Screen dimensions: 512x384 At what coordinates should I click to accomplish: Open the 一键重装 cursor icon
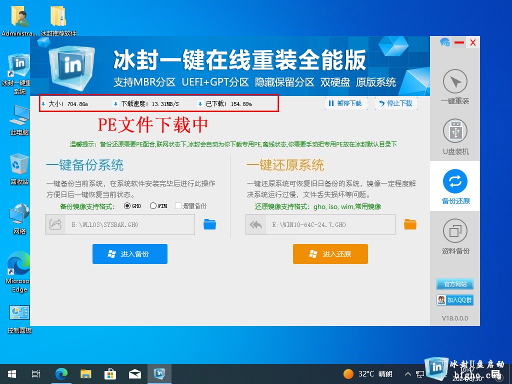coord(455,82)
